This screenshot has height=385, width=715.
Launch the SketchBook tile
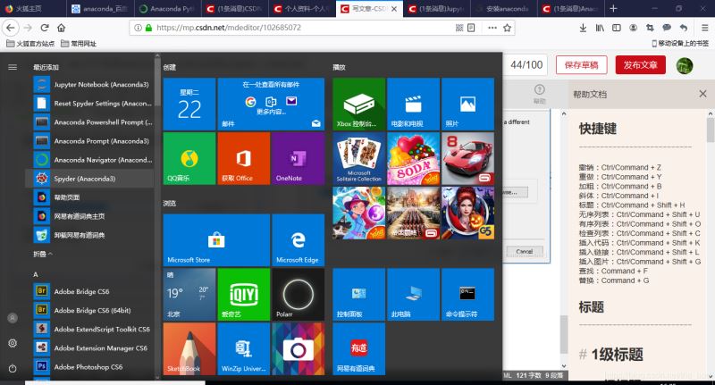189,348
